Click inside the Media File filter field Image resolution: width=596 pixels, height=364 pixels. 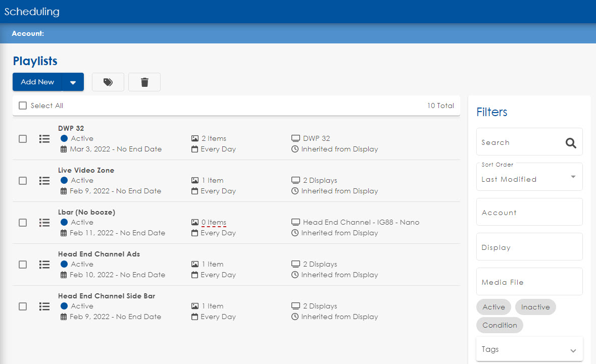coord(529,282)
